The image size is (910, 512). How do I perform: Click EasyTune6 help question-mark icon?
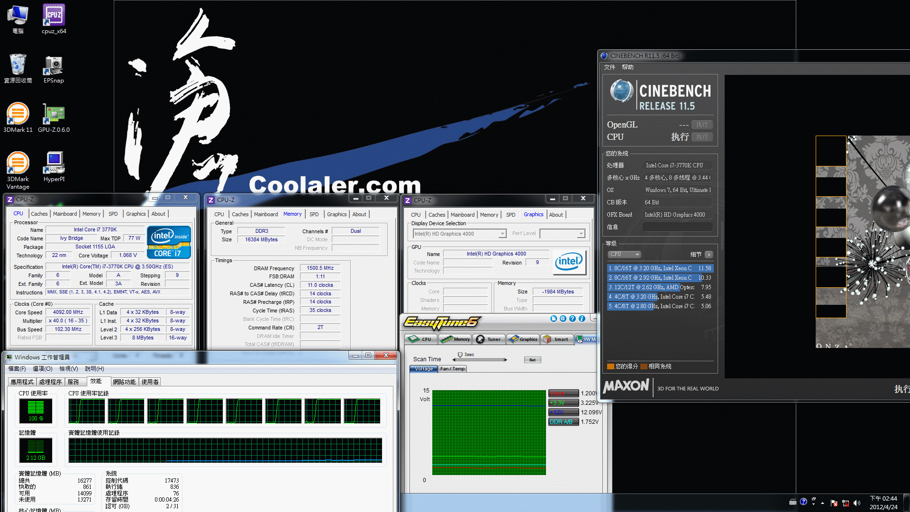coord(573,319)
